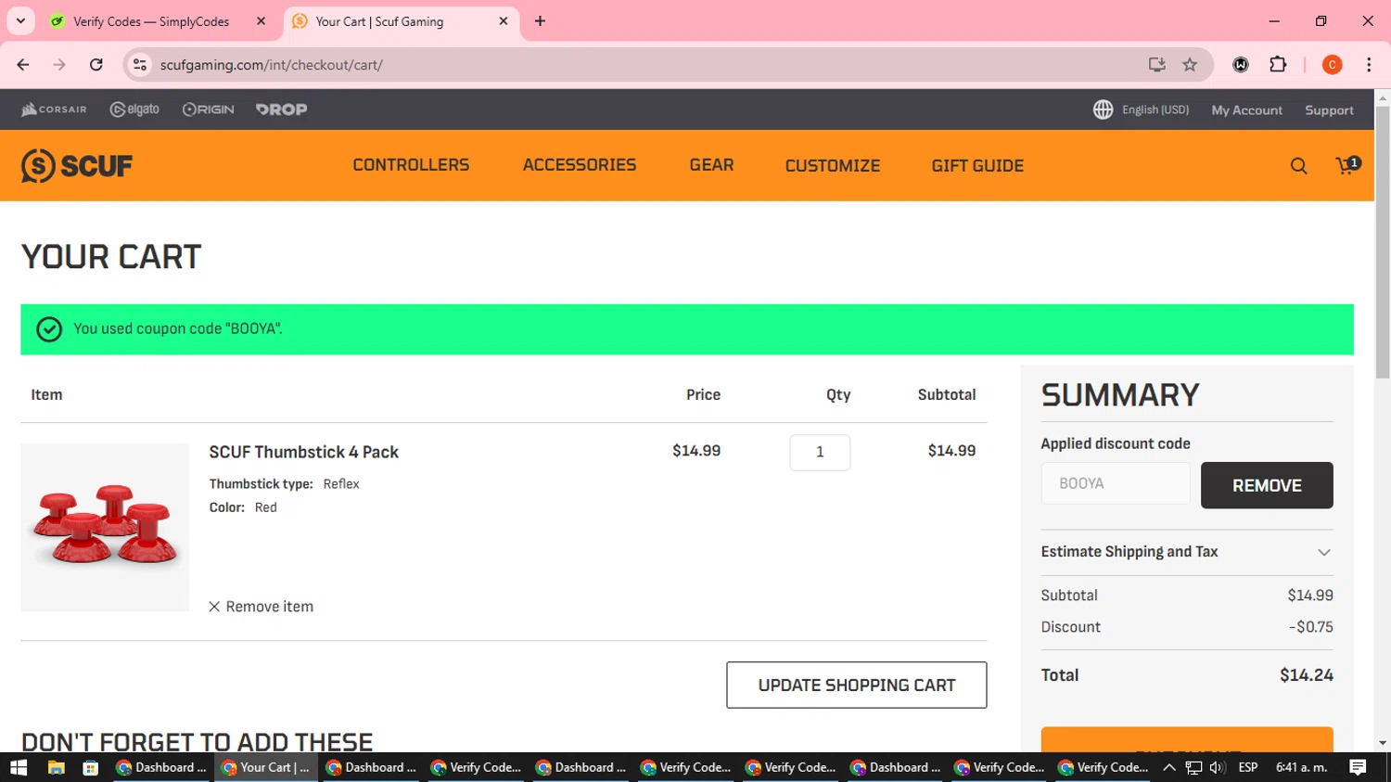Remove item from the cart
The width and height of the screenshot is (1391, 782).
[x=261, y=607]
